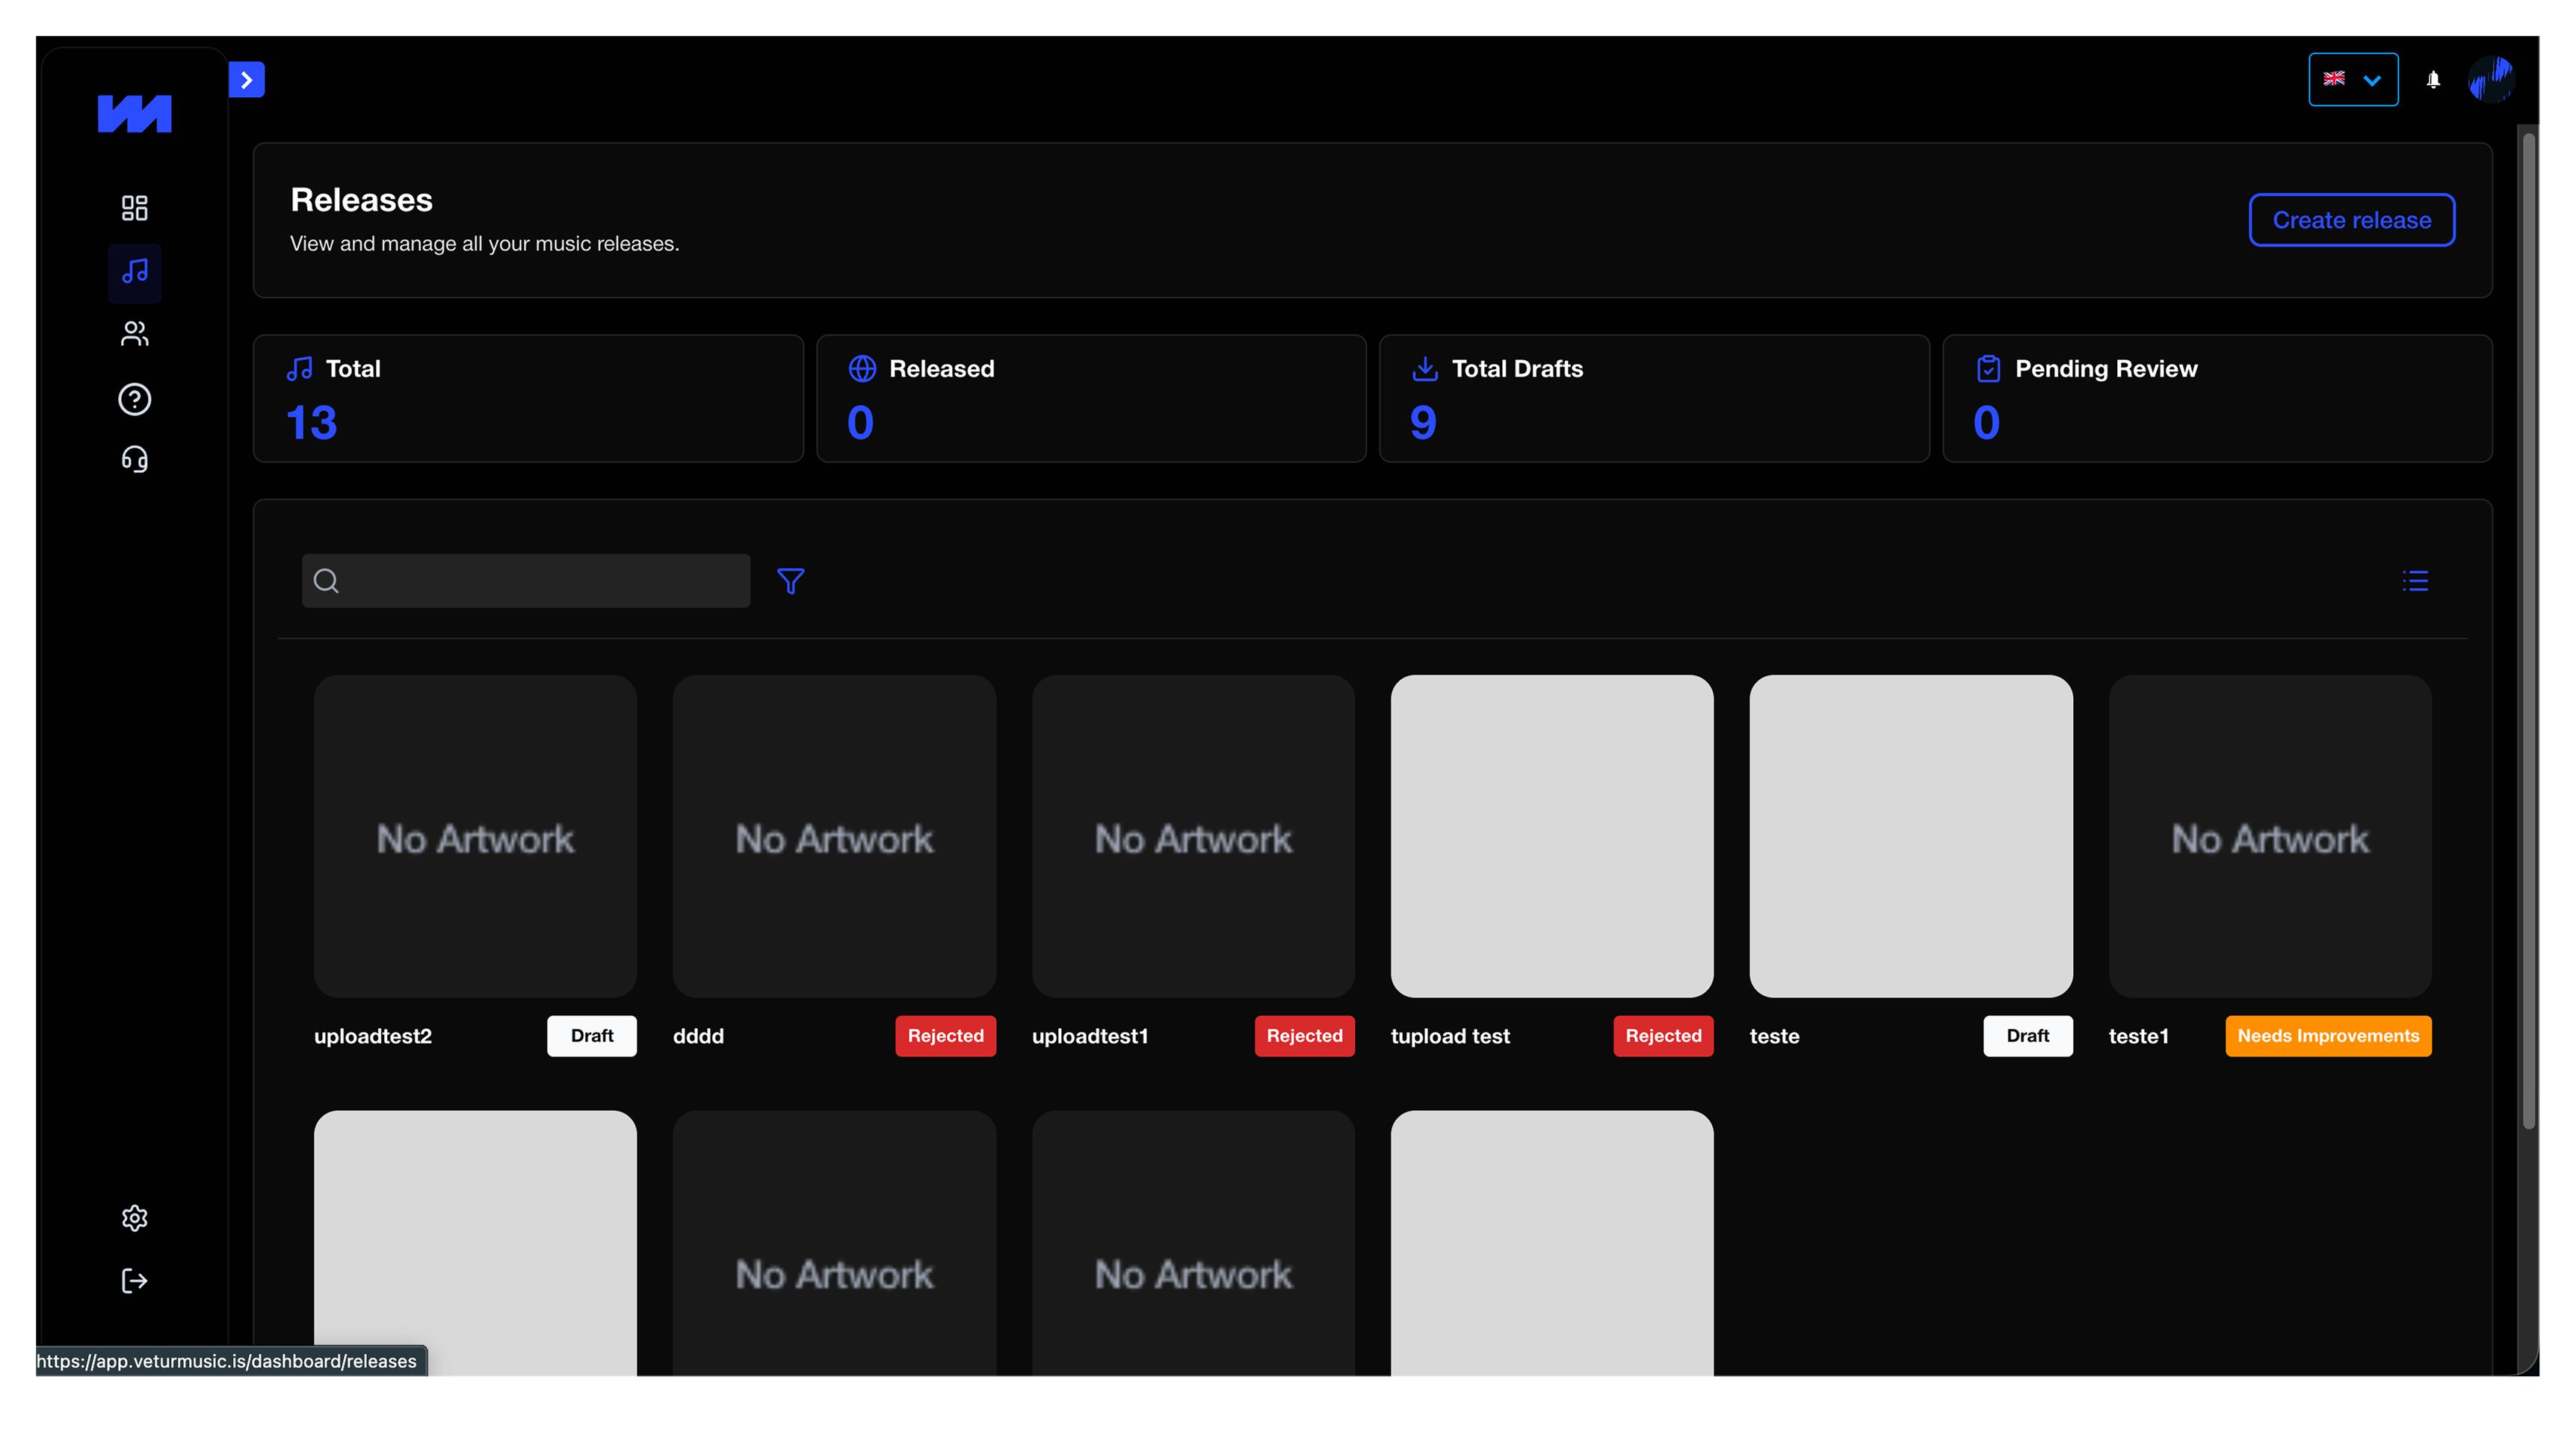This screenshot has height=1433, width=2576.
Task: Click the logout icon in sidebar
Action: click(x=134, y=1281)
